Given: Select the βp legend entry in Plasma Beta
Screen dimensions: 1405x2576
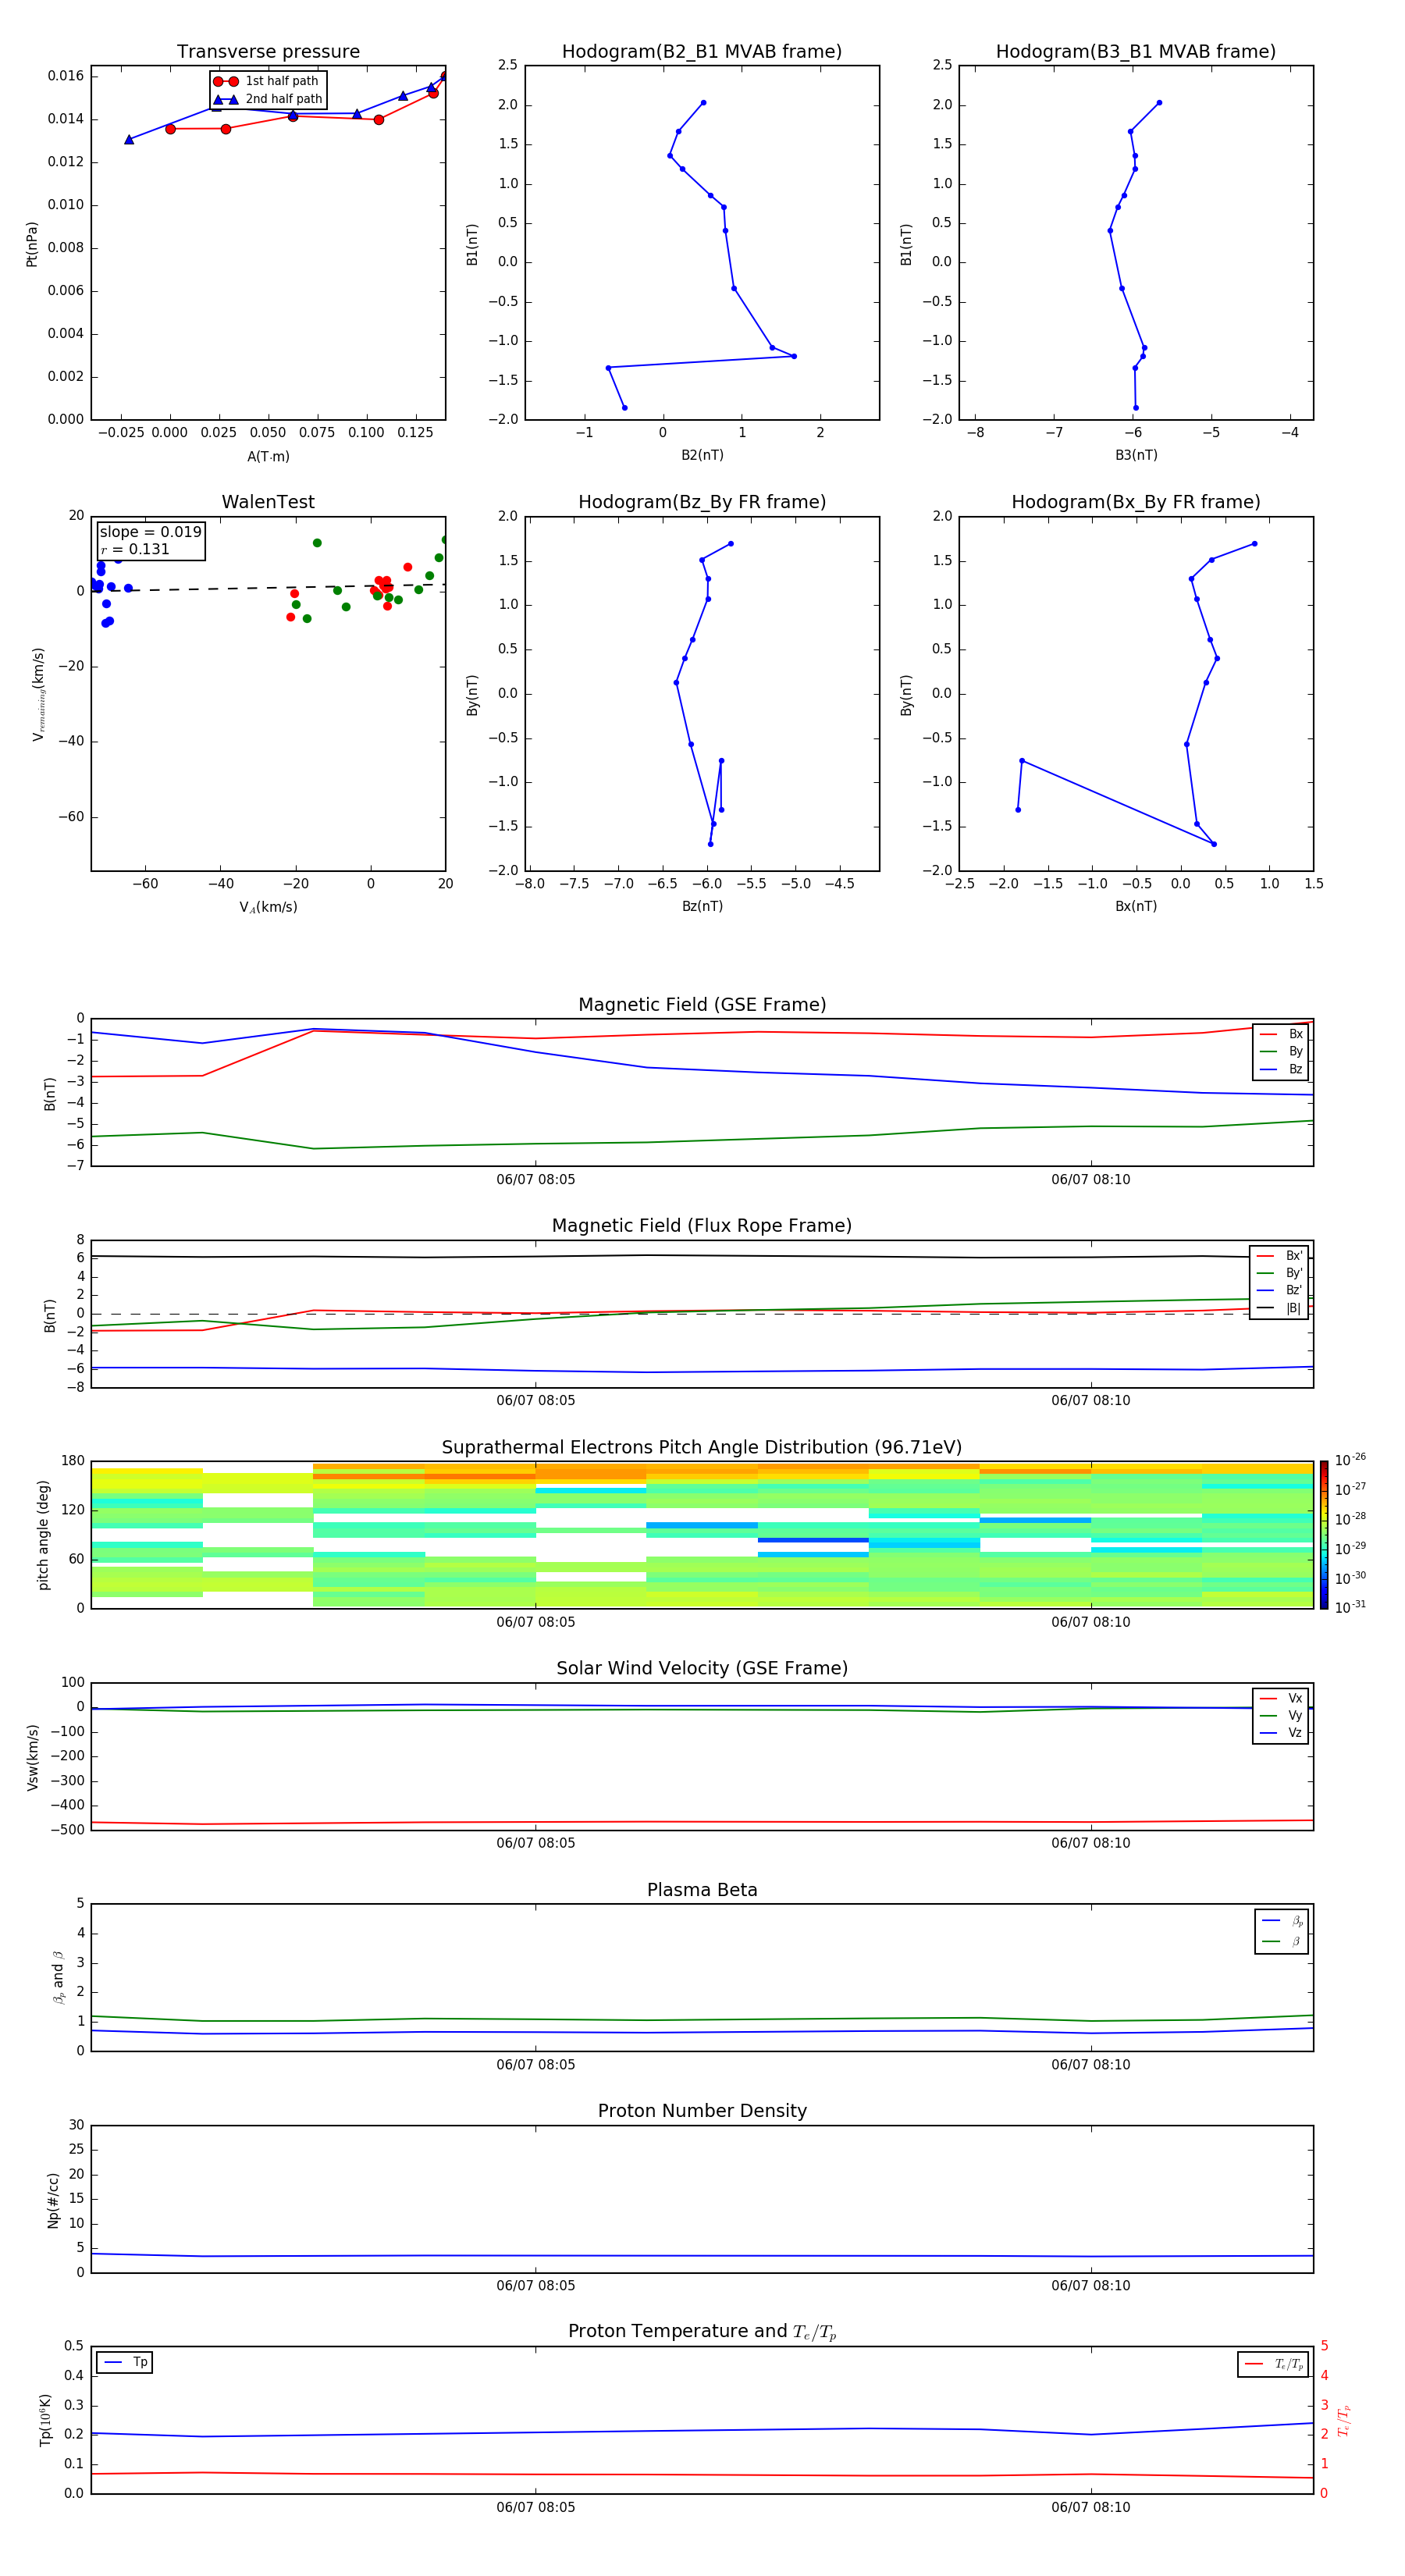Looking at the screenshot, I should pyautogui.click(x=1282, y=1921).
